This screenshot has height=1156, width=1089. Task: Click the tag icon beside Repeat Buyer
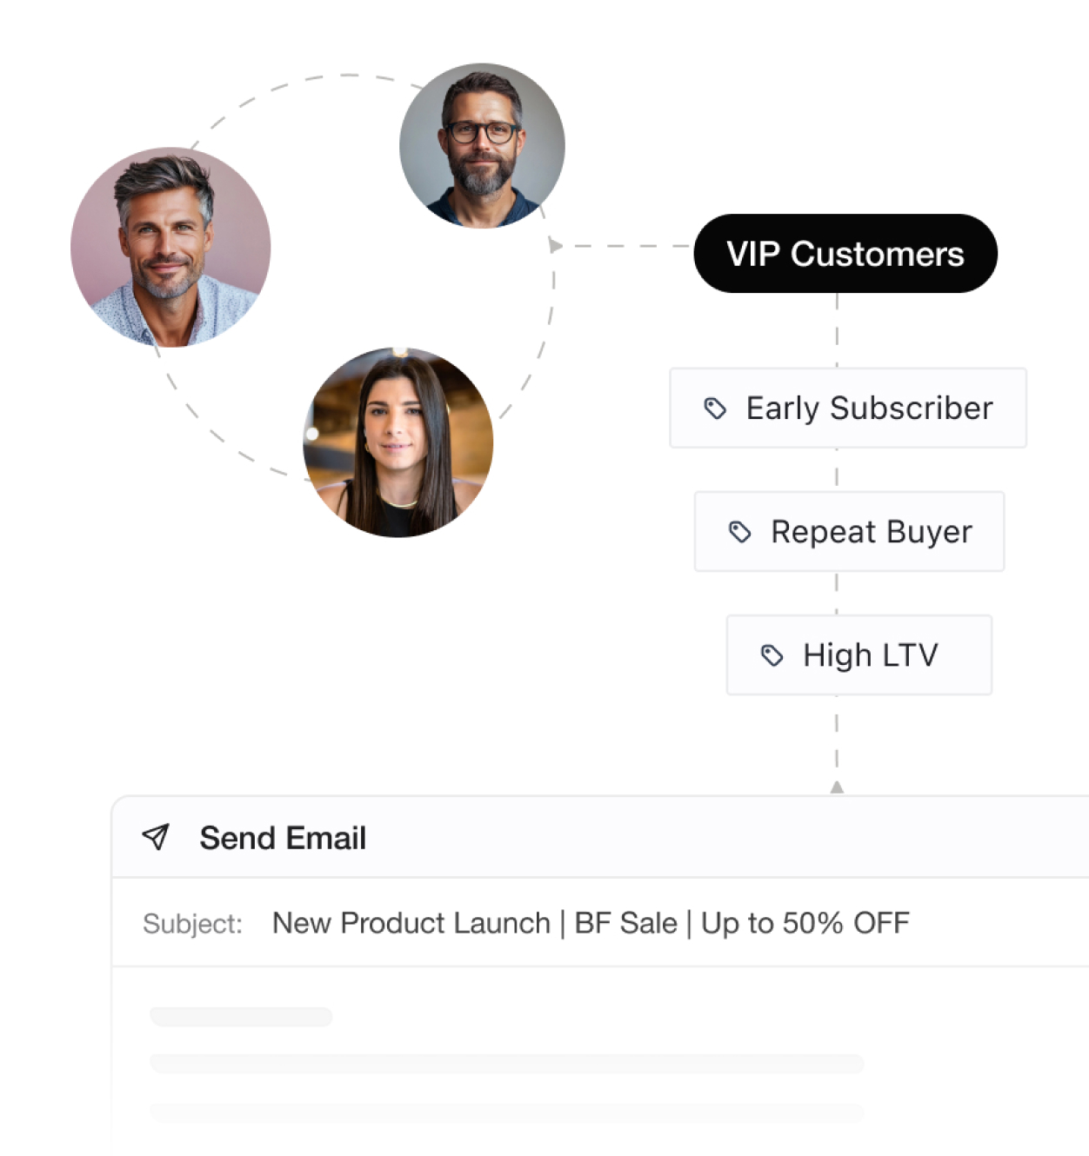point(739,532)
